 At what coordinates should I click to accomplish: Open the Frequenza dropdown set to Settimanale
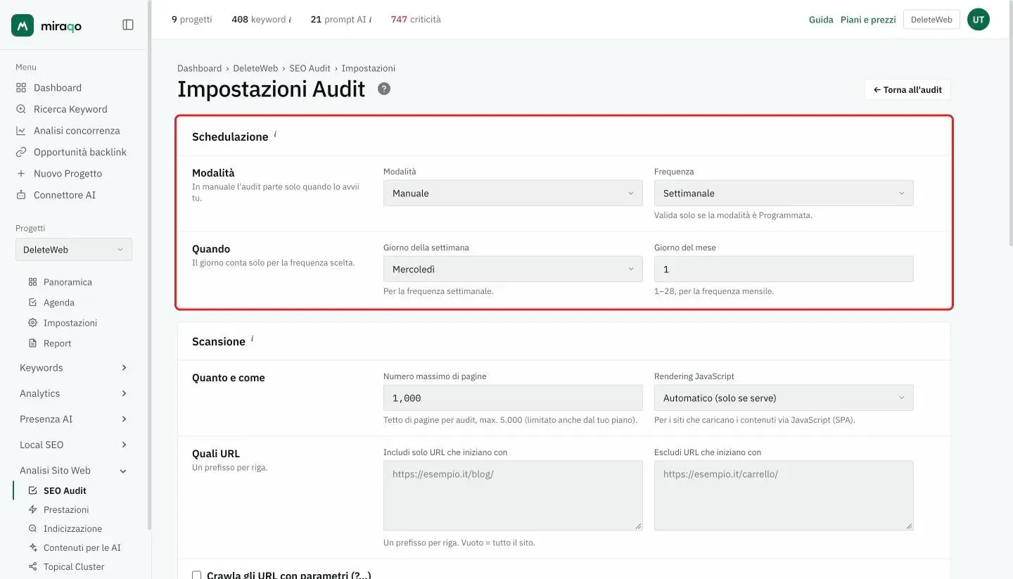pyautogui.click(x=784, y=193)
